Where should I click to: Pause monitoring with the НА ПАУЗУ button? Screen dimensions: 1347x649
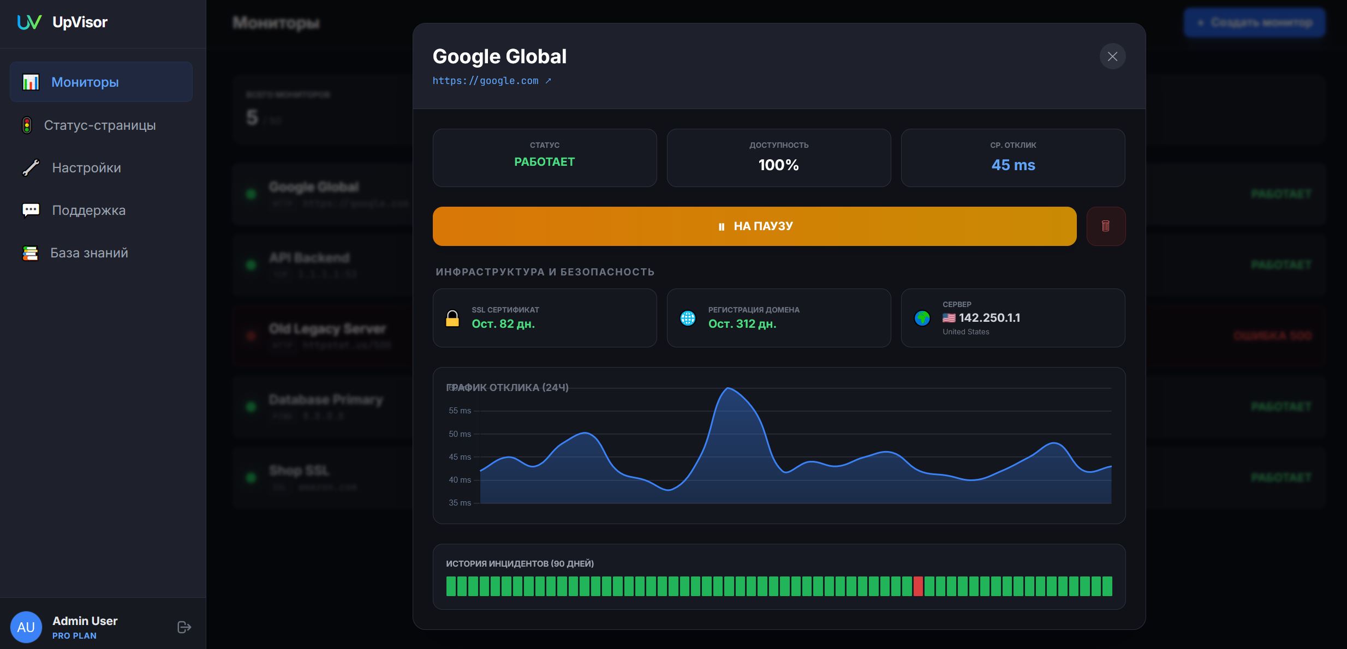click(x=754, y=226)
